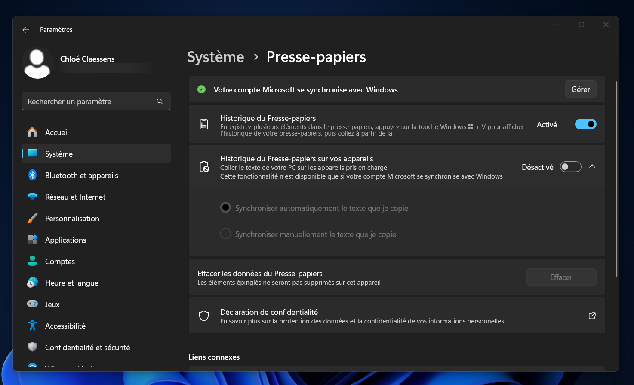Open Confidentialité et sécurité section
Viewport: 634px width, 385px height.
point(88,347)
